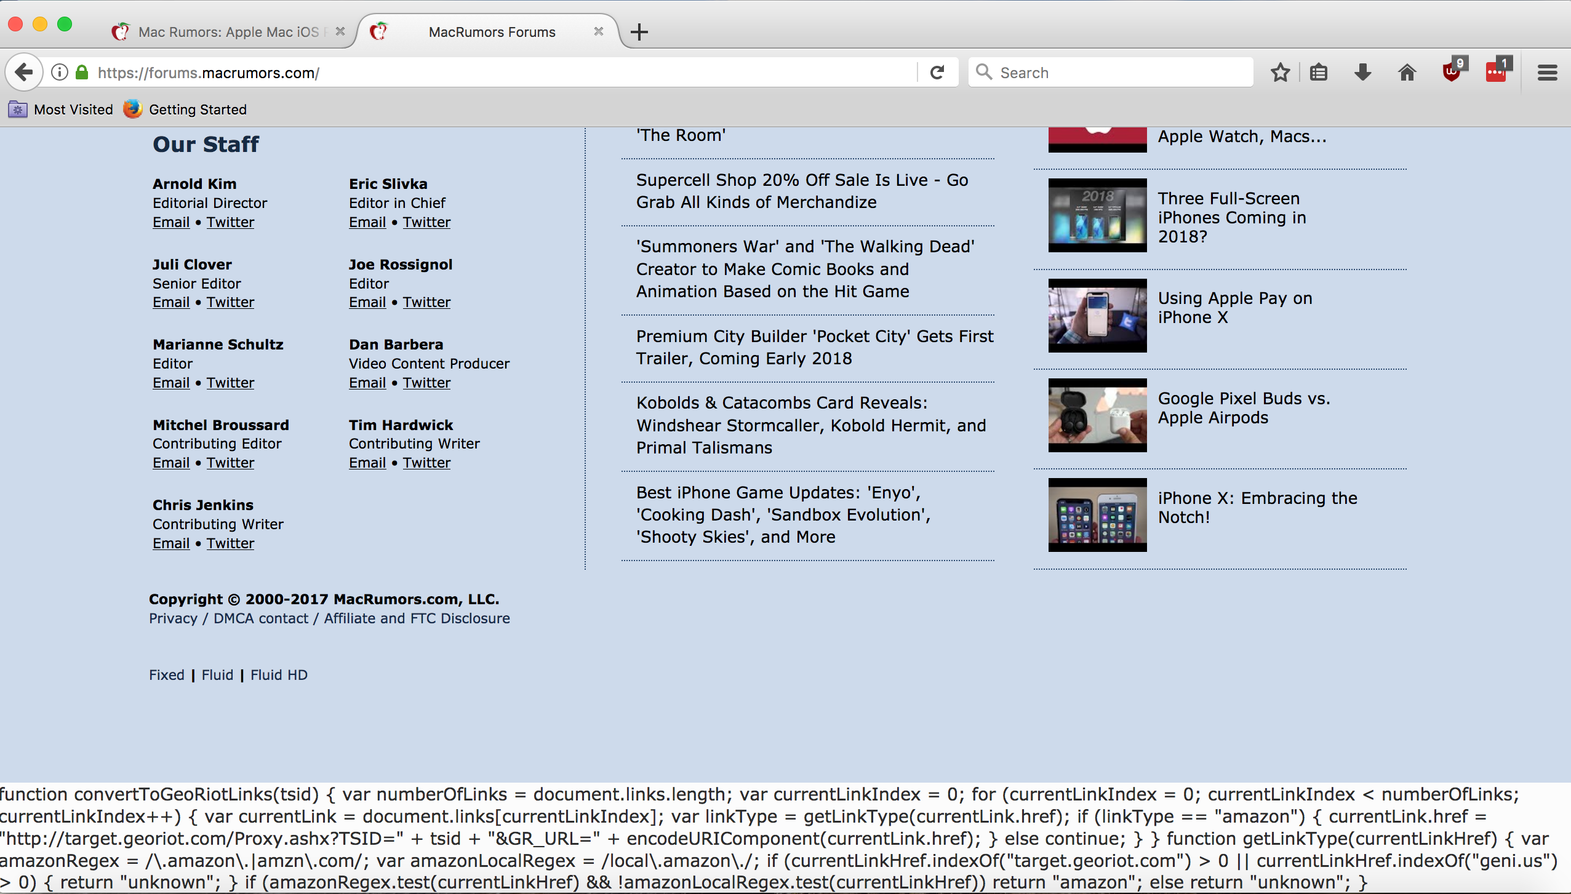1571x894 pixels.
Task: Open the downloads arrow icon
Action: (1362, 73)
